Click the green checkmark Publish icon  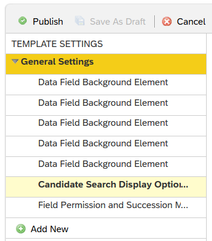[22, 21]
